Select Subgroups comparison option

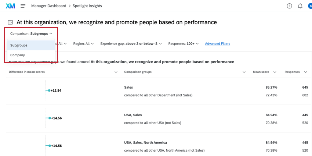coord(19,45)
